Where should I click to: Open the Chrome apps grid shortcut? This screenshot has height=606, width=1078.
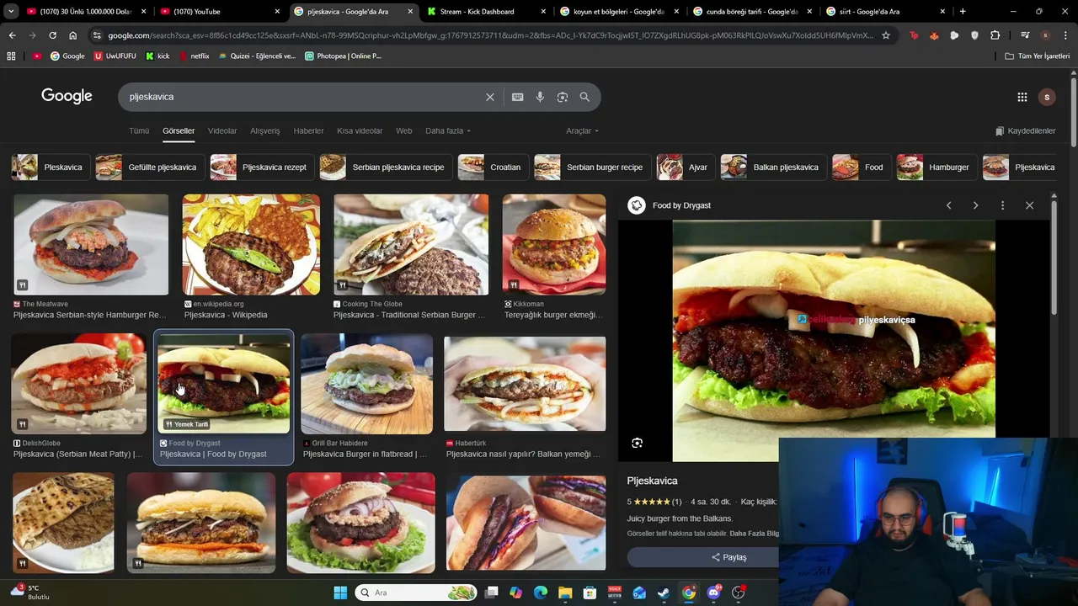(11, 56)
